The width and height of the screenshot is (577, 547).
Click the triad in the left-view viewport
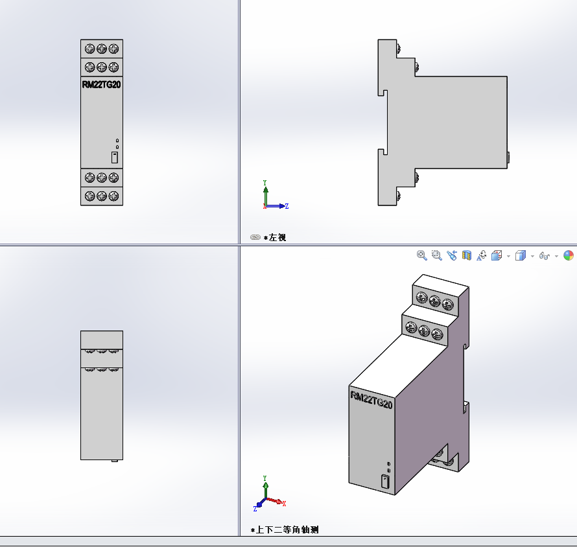[x=276, y=195]
